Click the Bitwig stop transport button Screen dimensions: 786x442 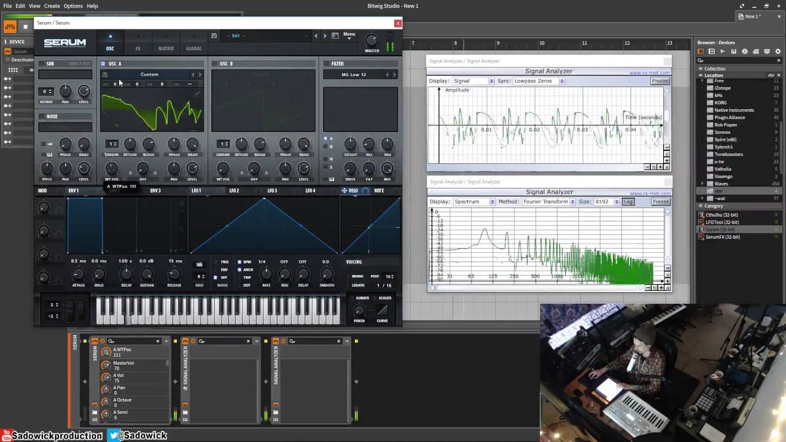25,26
